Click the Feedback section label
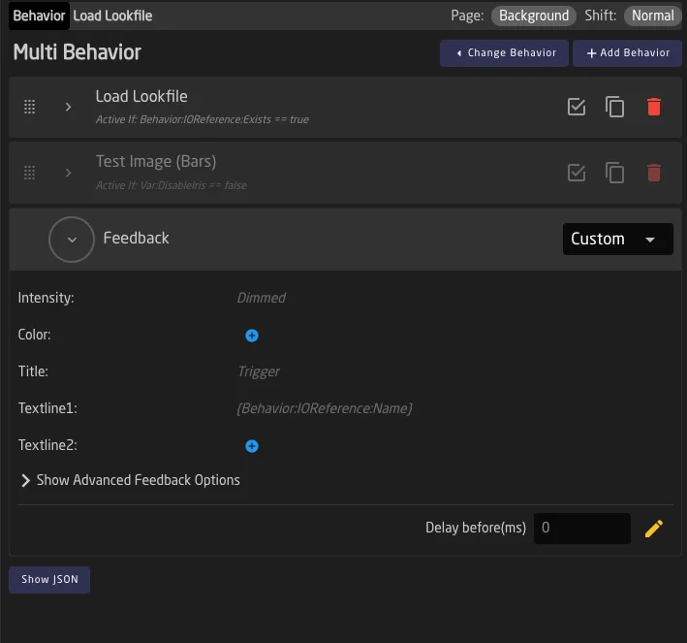Viewport: 687px width, 643px height. coord(137,239)
